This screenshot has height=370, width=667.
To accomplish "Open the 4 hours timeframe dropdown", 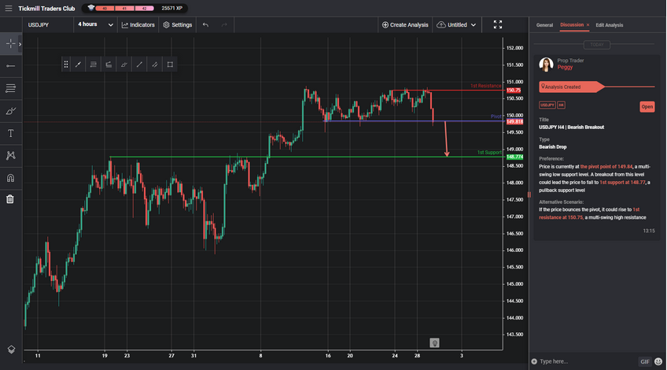I will [x=95, y=24].
